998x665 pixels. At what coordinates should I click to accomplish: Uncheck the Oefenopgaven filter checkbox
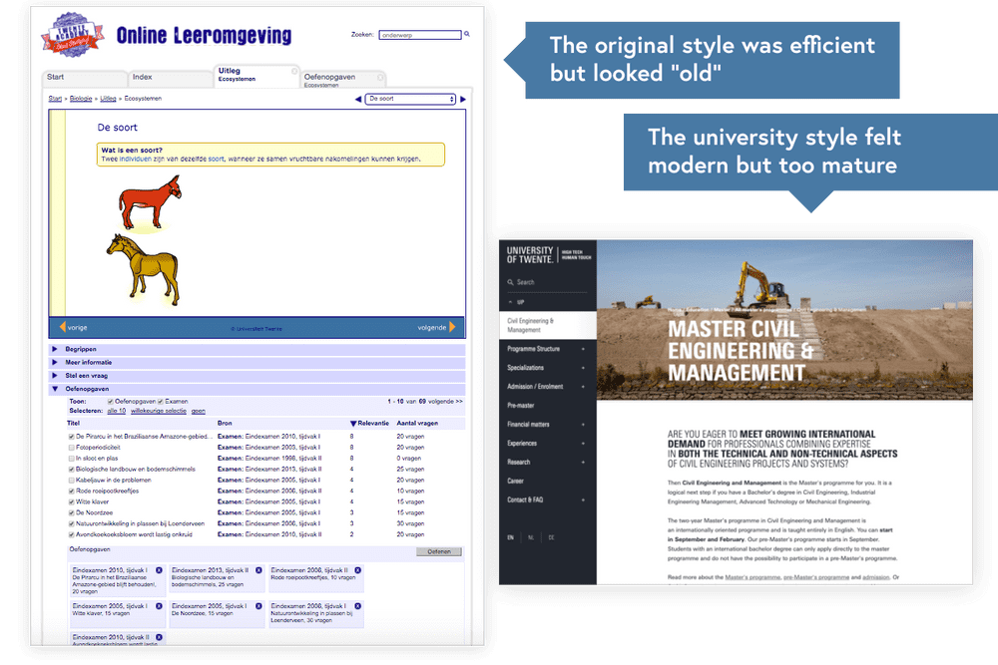click(x=110, y=400)
